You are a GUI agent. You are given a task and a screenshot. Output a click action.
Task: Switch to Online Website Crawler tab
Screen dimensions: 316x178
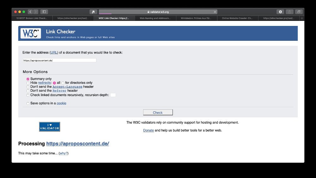coord(237,18)
